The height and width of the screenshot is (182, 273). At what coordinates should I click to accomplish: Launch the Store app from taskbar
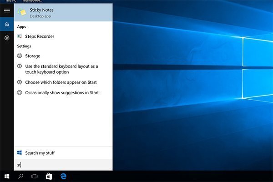click(49, 176)
